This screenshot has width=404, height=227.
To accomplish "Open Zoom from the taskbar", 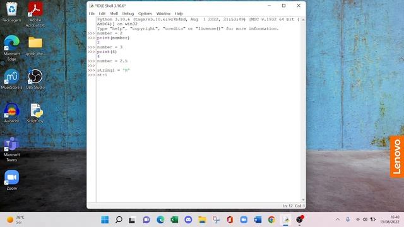I will pos(244,220).
